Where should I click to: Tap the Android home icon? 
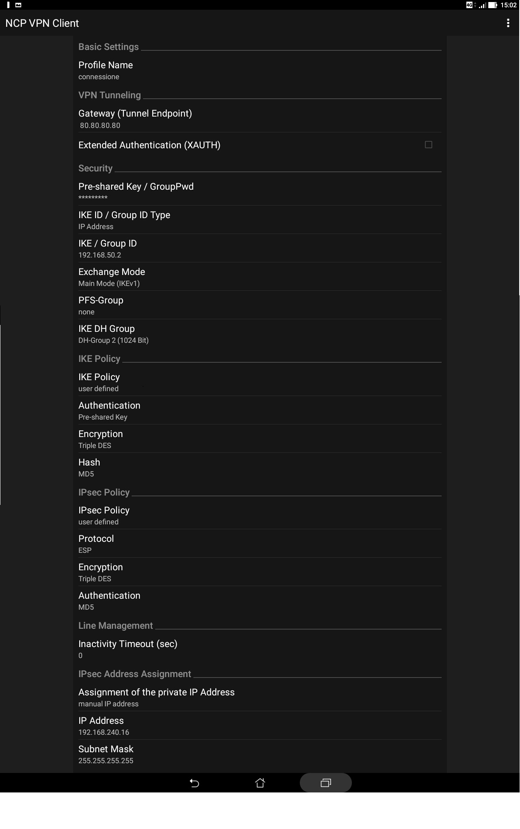coord(260,783)
